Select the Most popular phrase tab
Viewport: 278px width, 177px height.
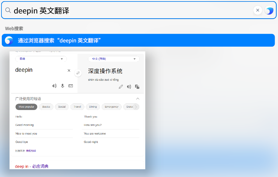[x=27, y=107]
